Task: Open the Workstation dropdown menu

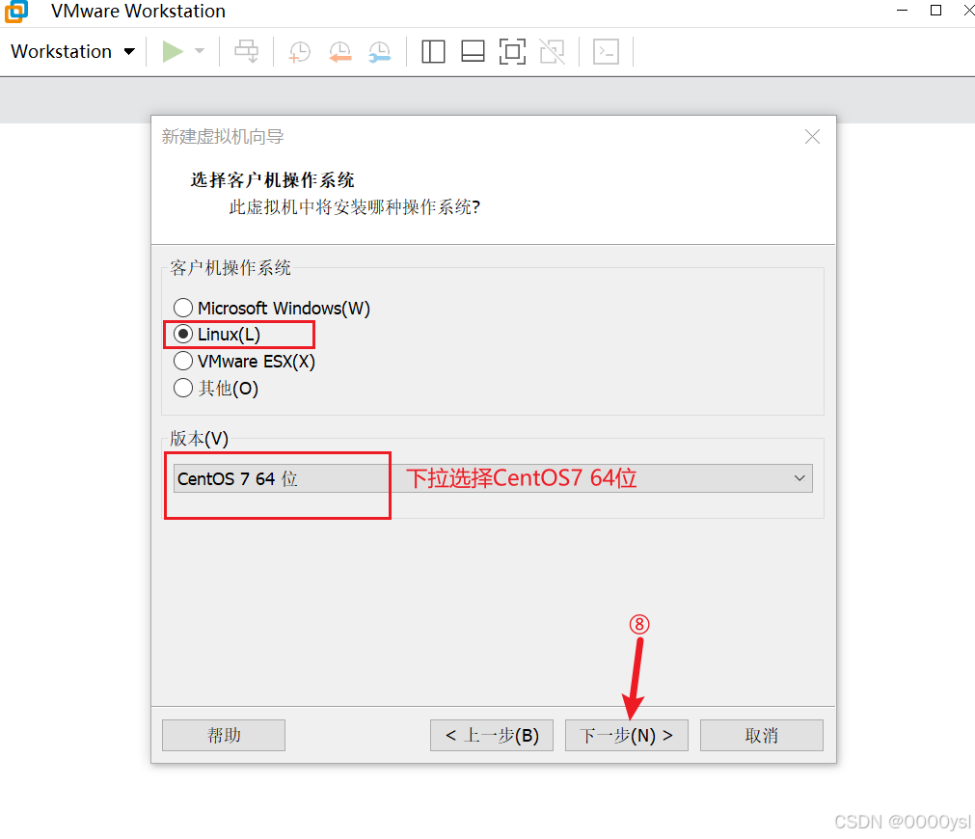Action: (72, 52)
